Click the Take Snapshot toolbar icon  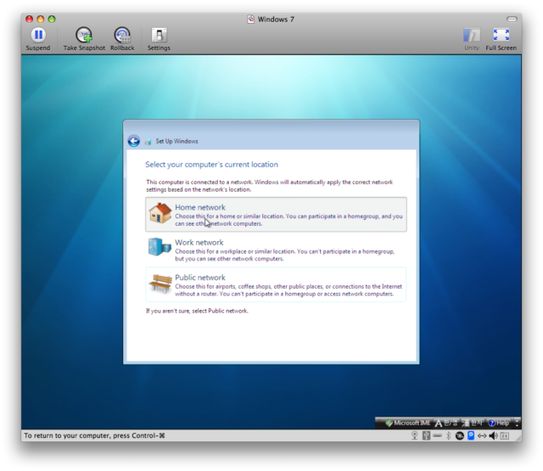pyautogui.click(x=84, y=35)
